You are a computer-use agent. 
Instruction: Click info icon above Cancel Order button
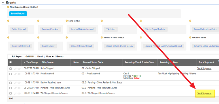pyautogui.click(x=38, y=37)
